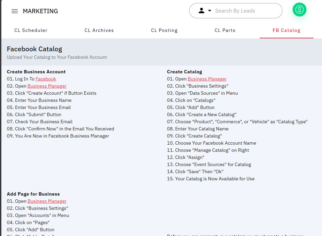This screenshot has height=236, width=322.
Task: Open the hamburger navigation menu
Action: pos(15,11)
